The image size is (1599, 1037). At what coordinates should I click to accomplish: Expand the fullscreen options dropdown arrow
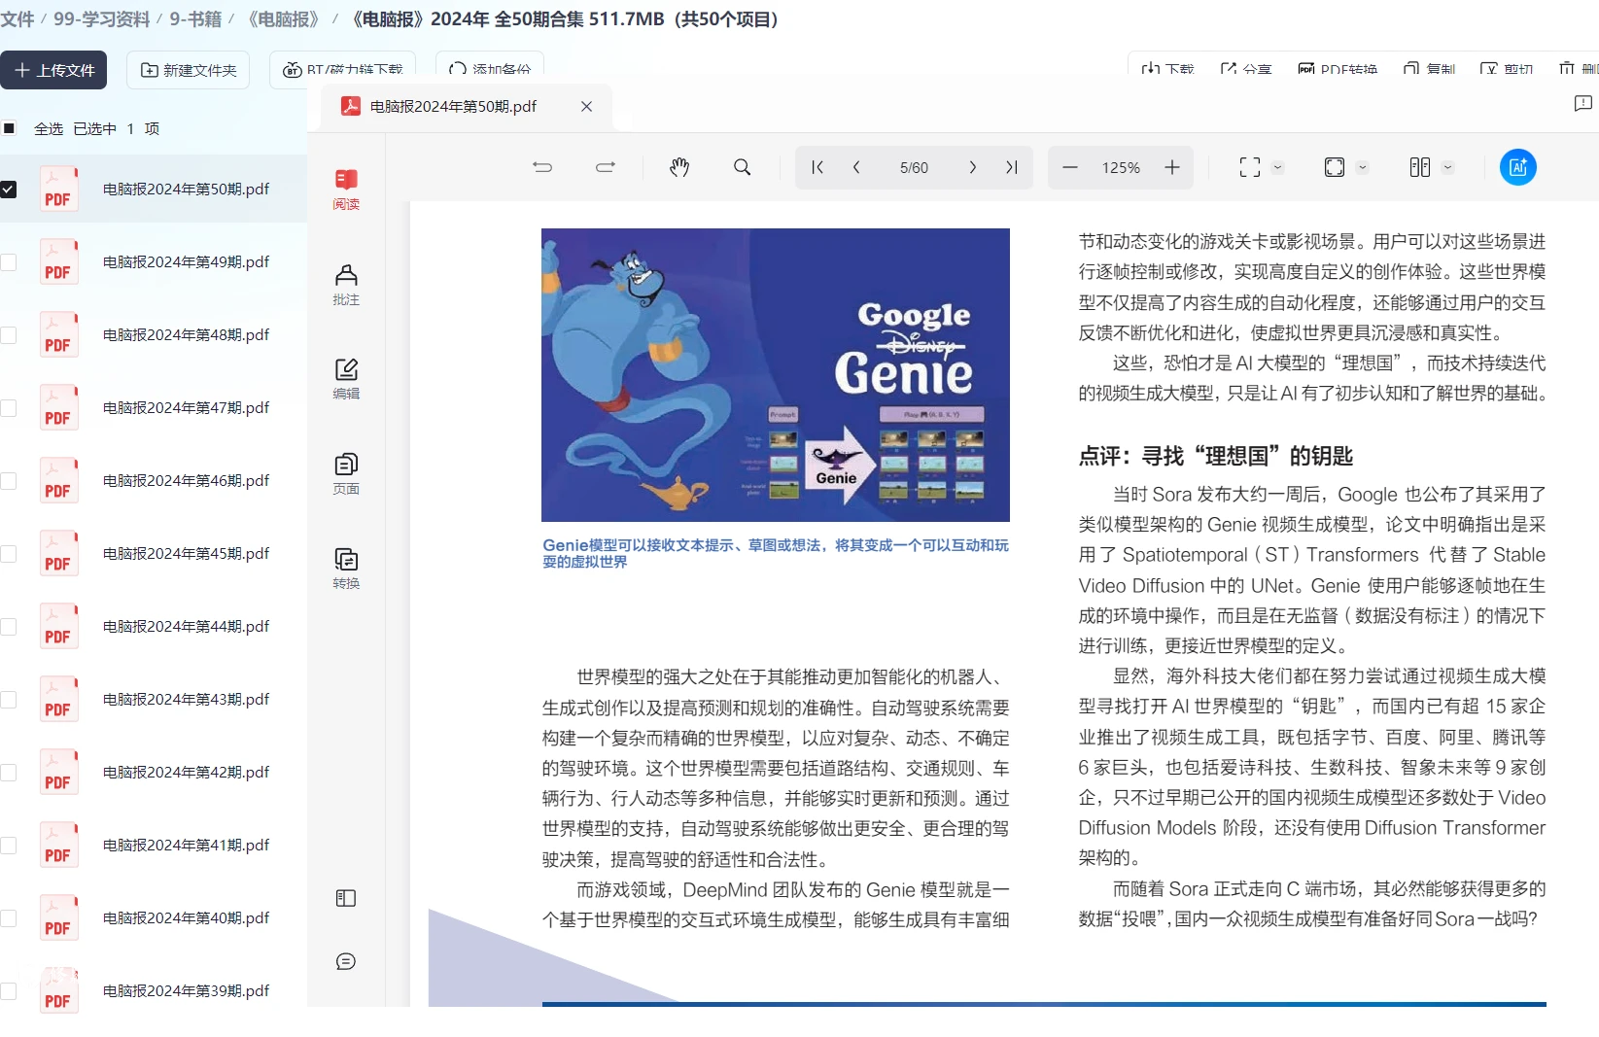[x=1278, y=167]
